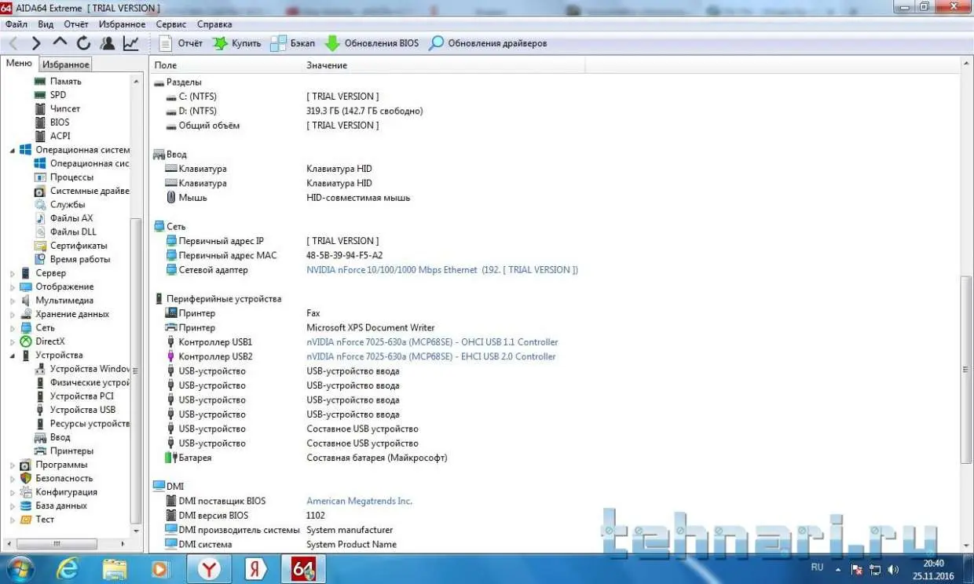This screenshot has height=584, width=974.
Task: Select Файлы DLL in the tree
Action: pos(73,232)
